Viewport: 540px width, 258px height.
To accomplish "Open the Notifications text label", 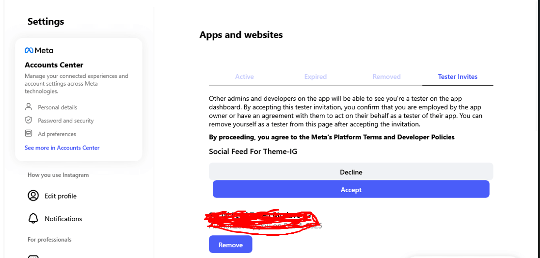I will pyautogui.click(x=64, y=219).
